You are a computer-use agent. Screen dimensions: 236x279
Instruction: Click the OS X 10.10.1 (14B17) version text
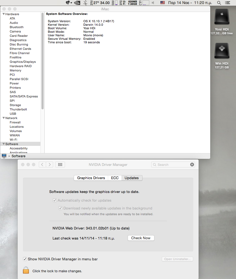[99, 21]
